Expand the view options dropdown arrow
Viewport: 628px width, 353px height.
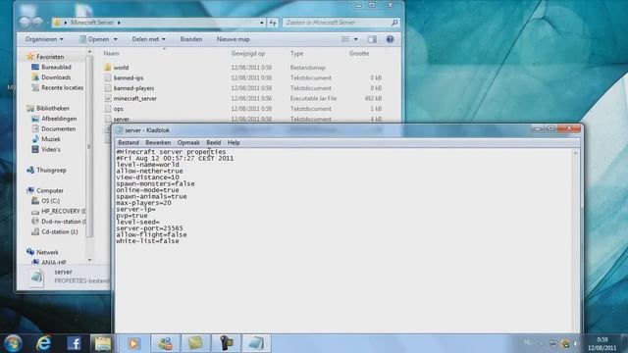pyautogui.click(x=355, y=39)
